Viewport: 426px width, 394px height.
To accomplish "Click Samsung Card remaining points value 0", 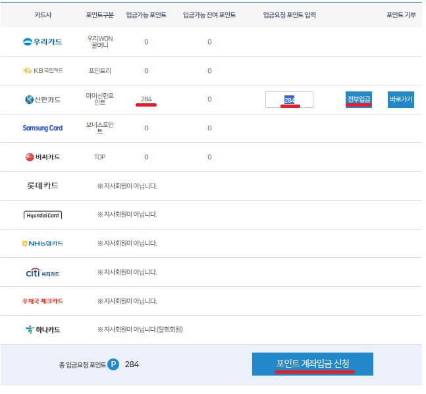I will [x=209, y=128].
